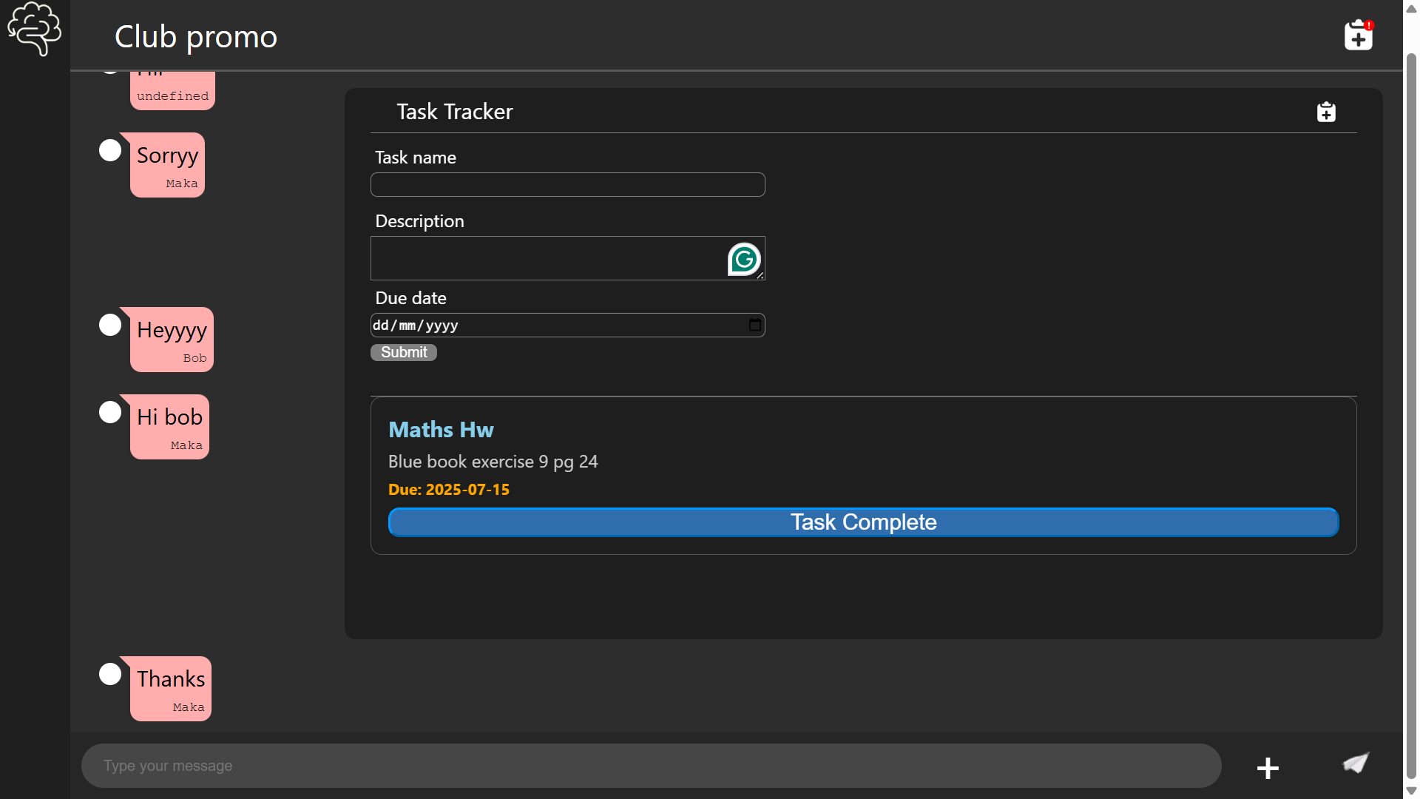This screenshot has height=799, width=1420.
Task: Click the brain logo icon
Action: click(34, 28)
